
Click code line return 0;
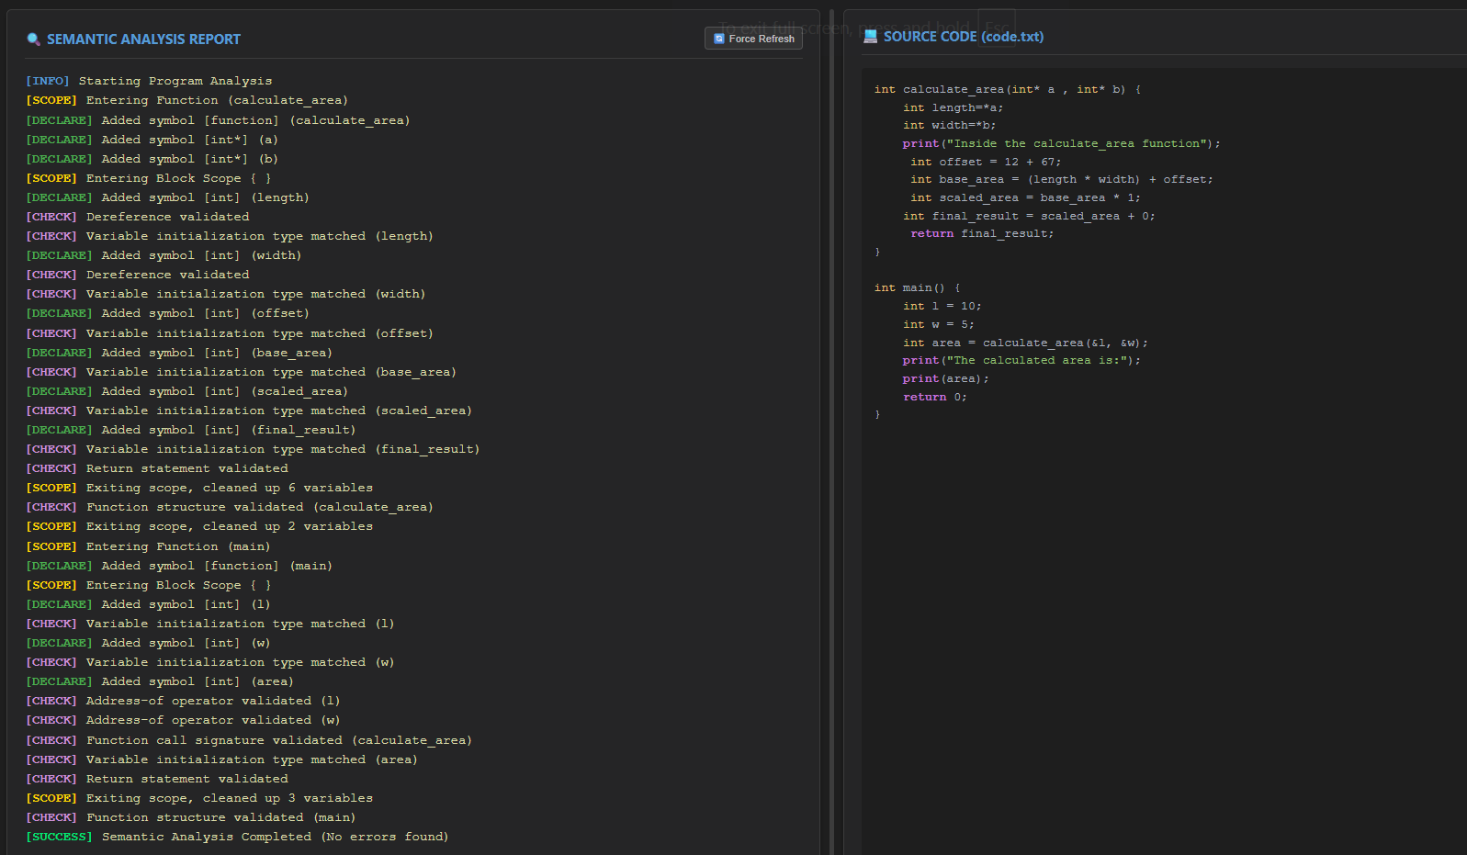coord(935,397)
